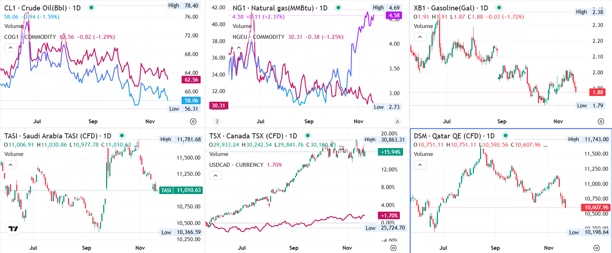Click the COG1 COMMODITY comparison label

30,37
